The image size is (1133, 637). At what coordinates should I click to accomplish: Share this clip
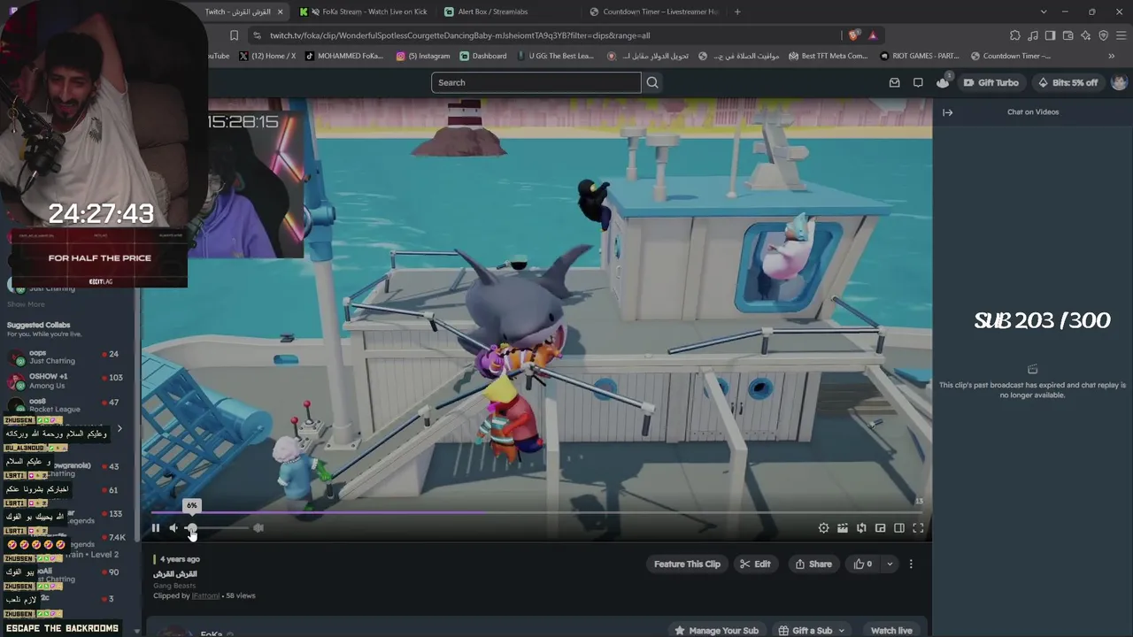(x=813, y=564)
